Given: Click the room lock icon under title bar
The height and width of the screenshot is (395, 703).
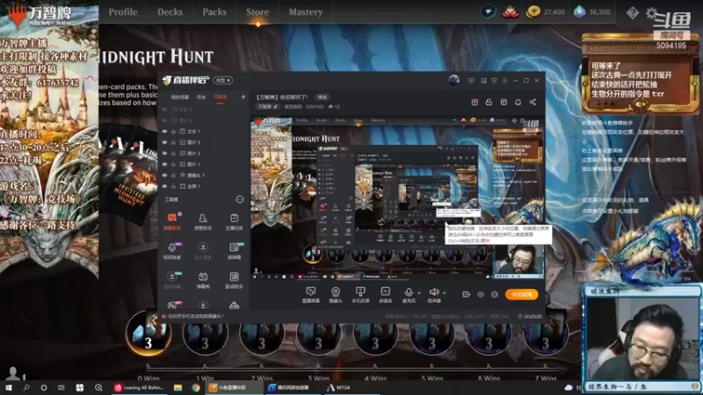Looking at the screenshot, I should pyautogui.click(x=489, y=102).
